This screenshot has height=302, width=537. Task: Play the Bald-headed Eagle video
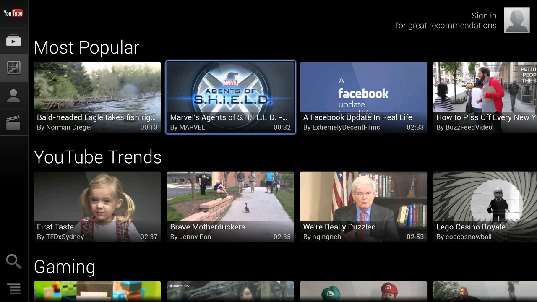coord(97,97)
